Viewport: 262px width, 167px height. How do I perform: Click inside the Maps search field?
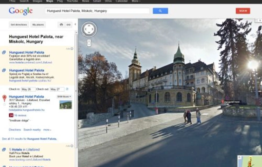[x=97, y=11]
